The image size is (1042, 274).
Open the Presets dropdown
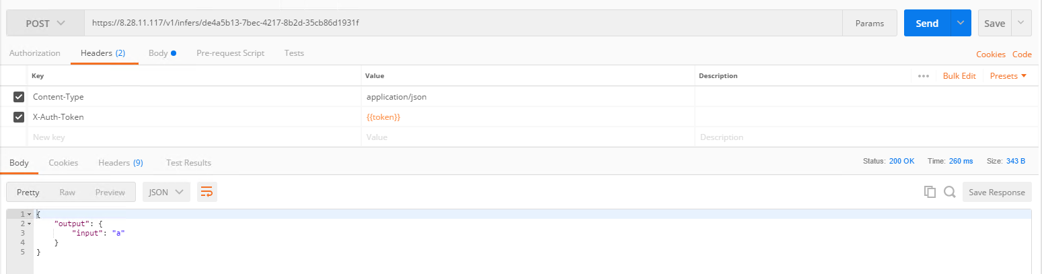pos(1008,76)
